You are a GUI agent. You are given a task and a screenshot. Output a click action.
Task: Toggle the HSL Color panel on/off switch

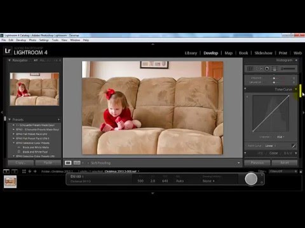(245, 153)
